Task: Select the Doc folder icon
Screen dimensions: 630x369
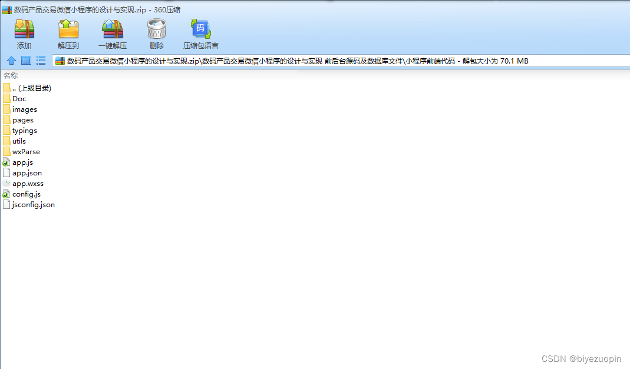Action: [x=6, y=99]
